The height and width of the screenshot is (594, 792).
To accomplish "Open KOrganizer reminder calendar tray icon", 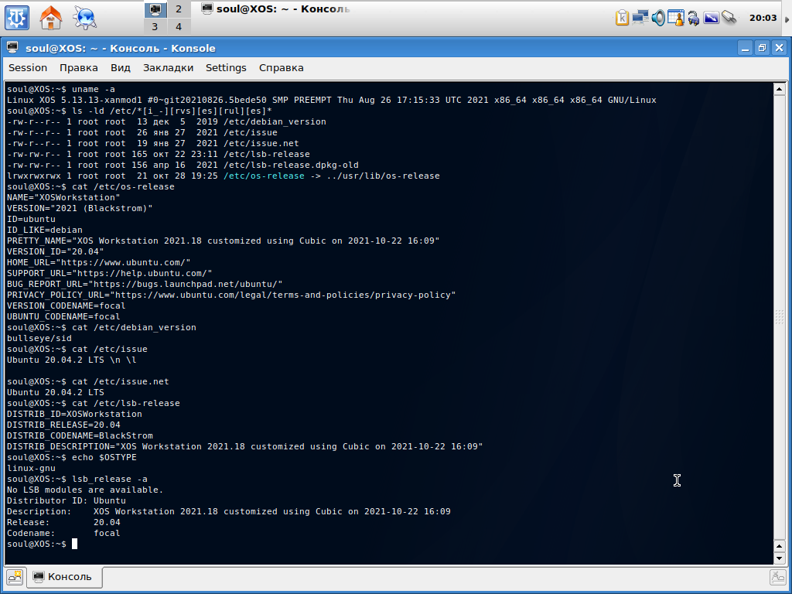I will 675,19.
